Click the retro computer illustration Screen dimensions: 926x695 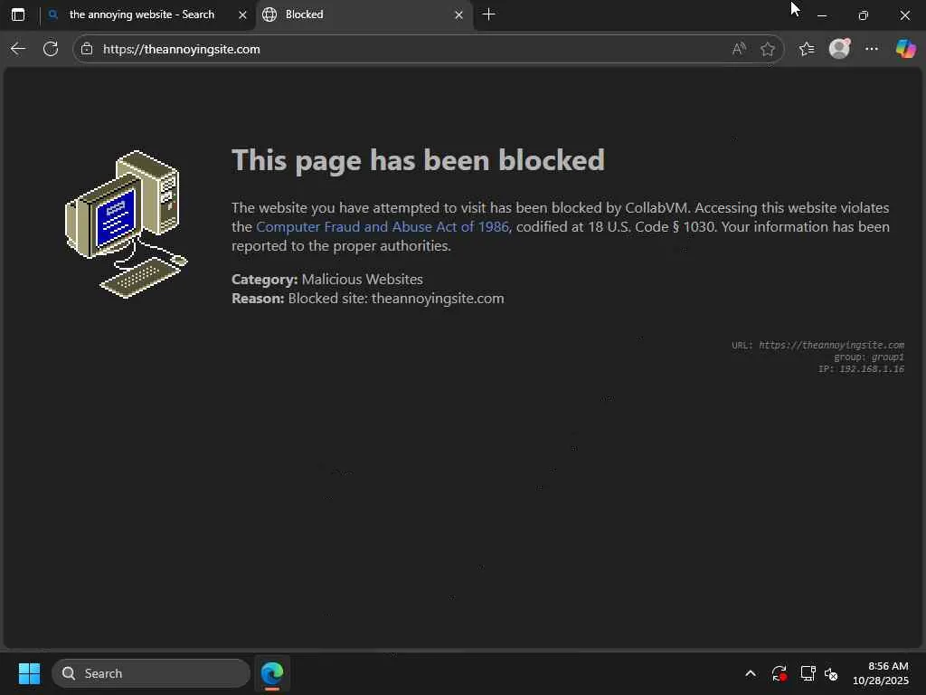coord(127,224)
